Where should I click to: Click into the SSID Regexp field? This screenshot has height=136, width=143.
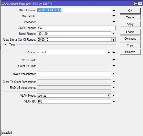pyautogui.click(x=76, y=28)
